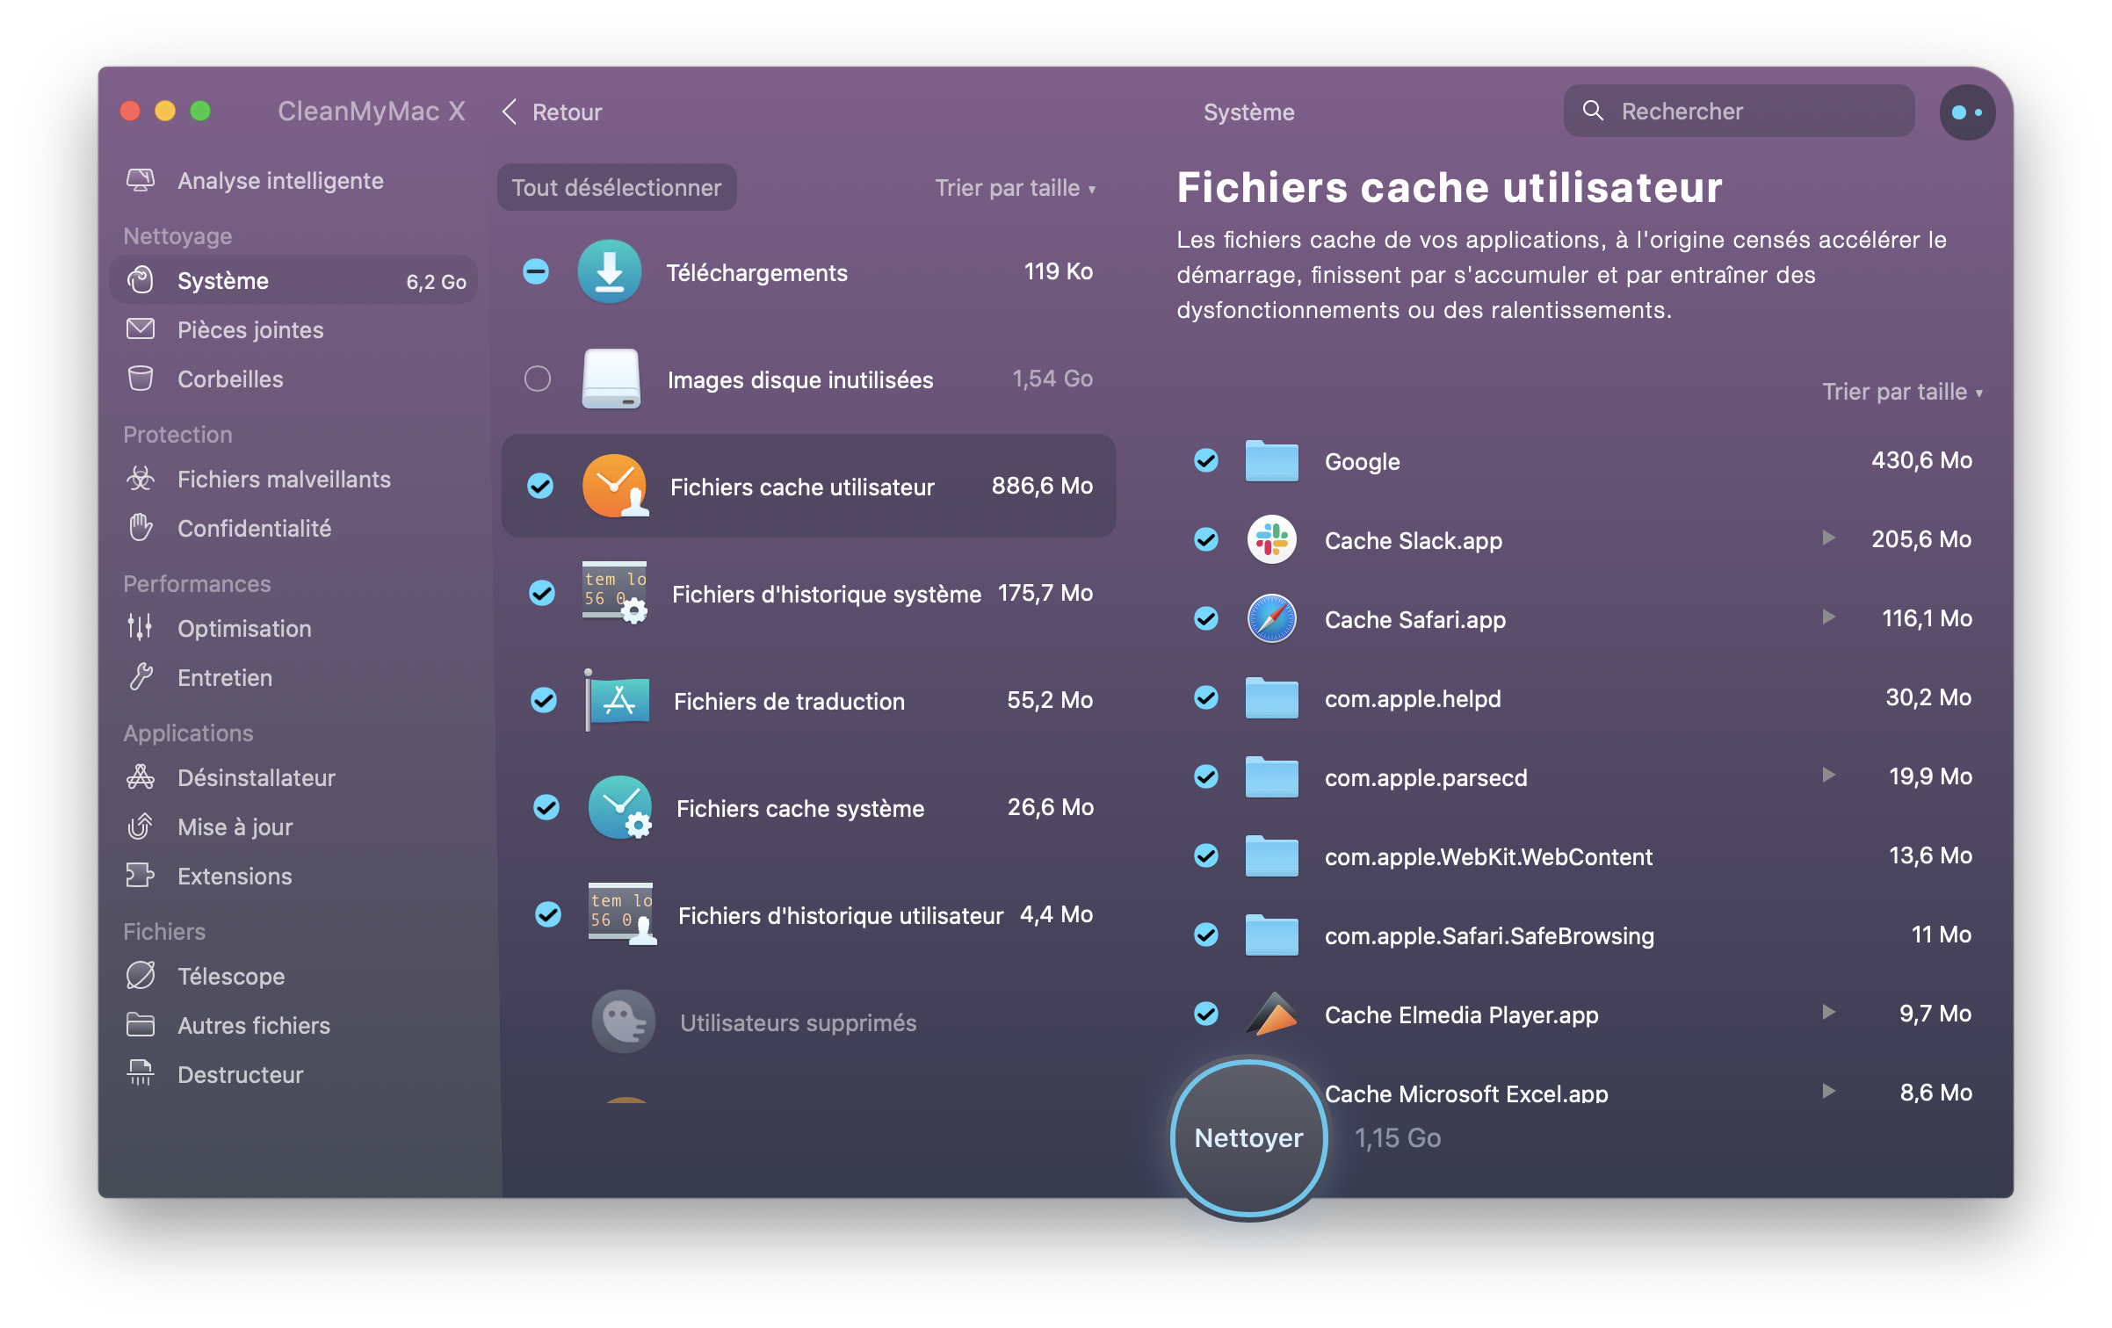The height and width of the screenshot is (1328, 2112).
Task: Click the Mise à jour icon
Action: (x=140, y=826)
